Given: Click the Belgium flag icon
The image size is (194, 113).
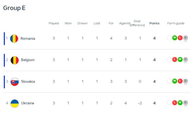Looking at the screenshot, I should coord(15,60).
